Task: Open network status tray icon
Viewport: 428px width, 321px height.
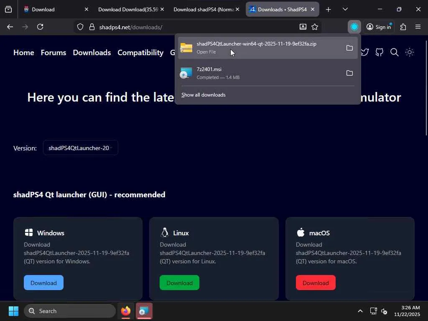Action: coord(373,311)
